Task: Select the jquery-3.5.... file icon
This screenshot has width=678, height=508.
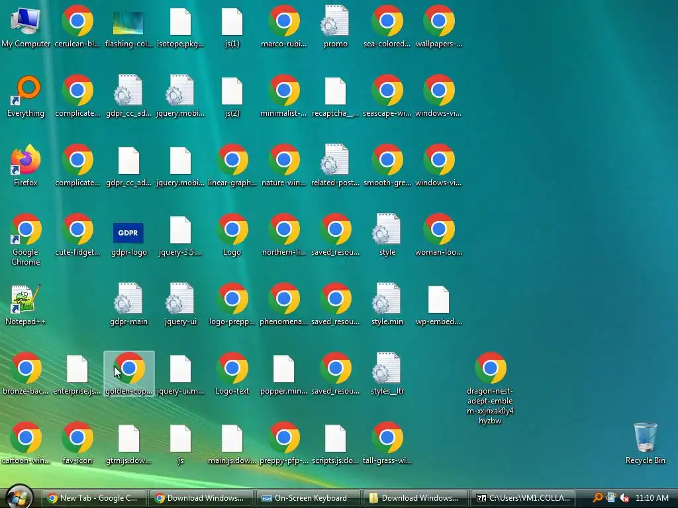Action: click(x=180, y=235)
